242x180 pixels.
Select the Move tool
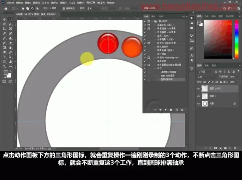click(x=4, y=19)
